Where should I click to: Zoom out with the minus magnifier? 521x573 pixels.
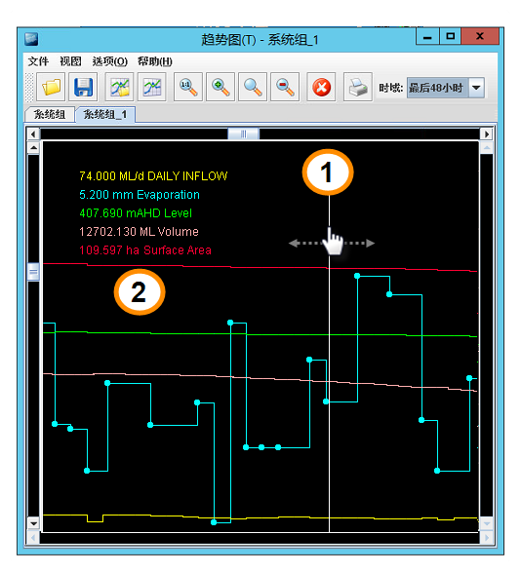(x=285, y=87)
